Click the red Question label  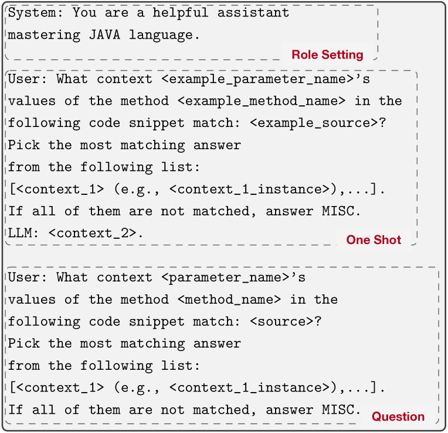tap(398, 417)
